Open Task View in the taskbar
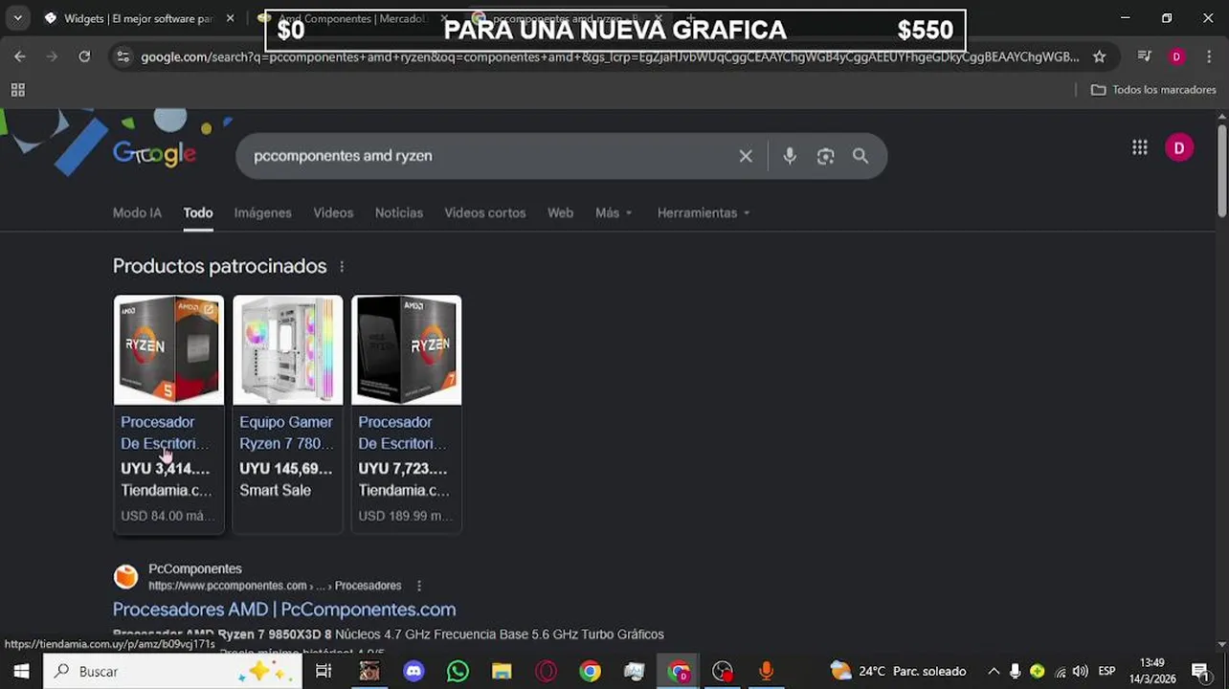1229x689 pixels. 324,671
